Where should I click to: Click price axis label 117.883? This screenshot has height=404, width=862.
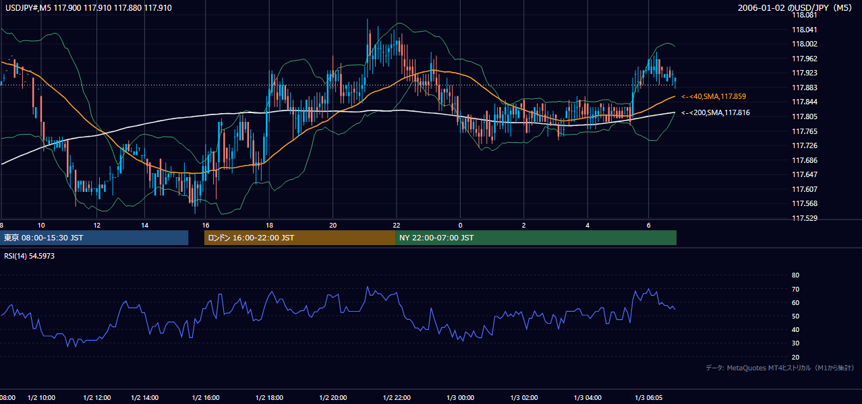(x=803, y=88)
